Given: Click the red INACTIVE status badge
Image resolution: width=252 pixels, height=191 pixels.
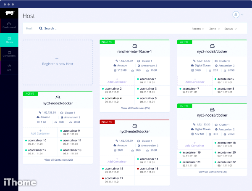Looking at the screenshot, I should click(108, 122).
